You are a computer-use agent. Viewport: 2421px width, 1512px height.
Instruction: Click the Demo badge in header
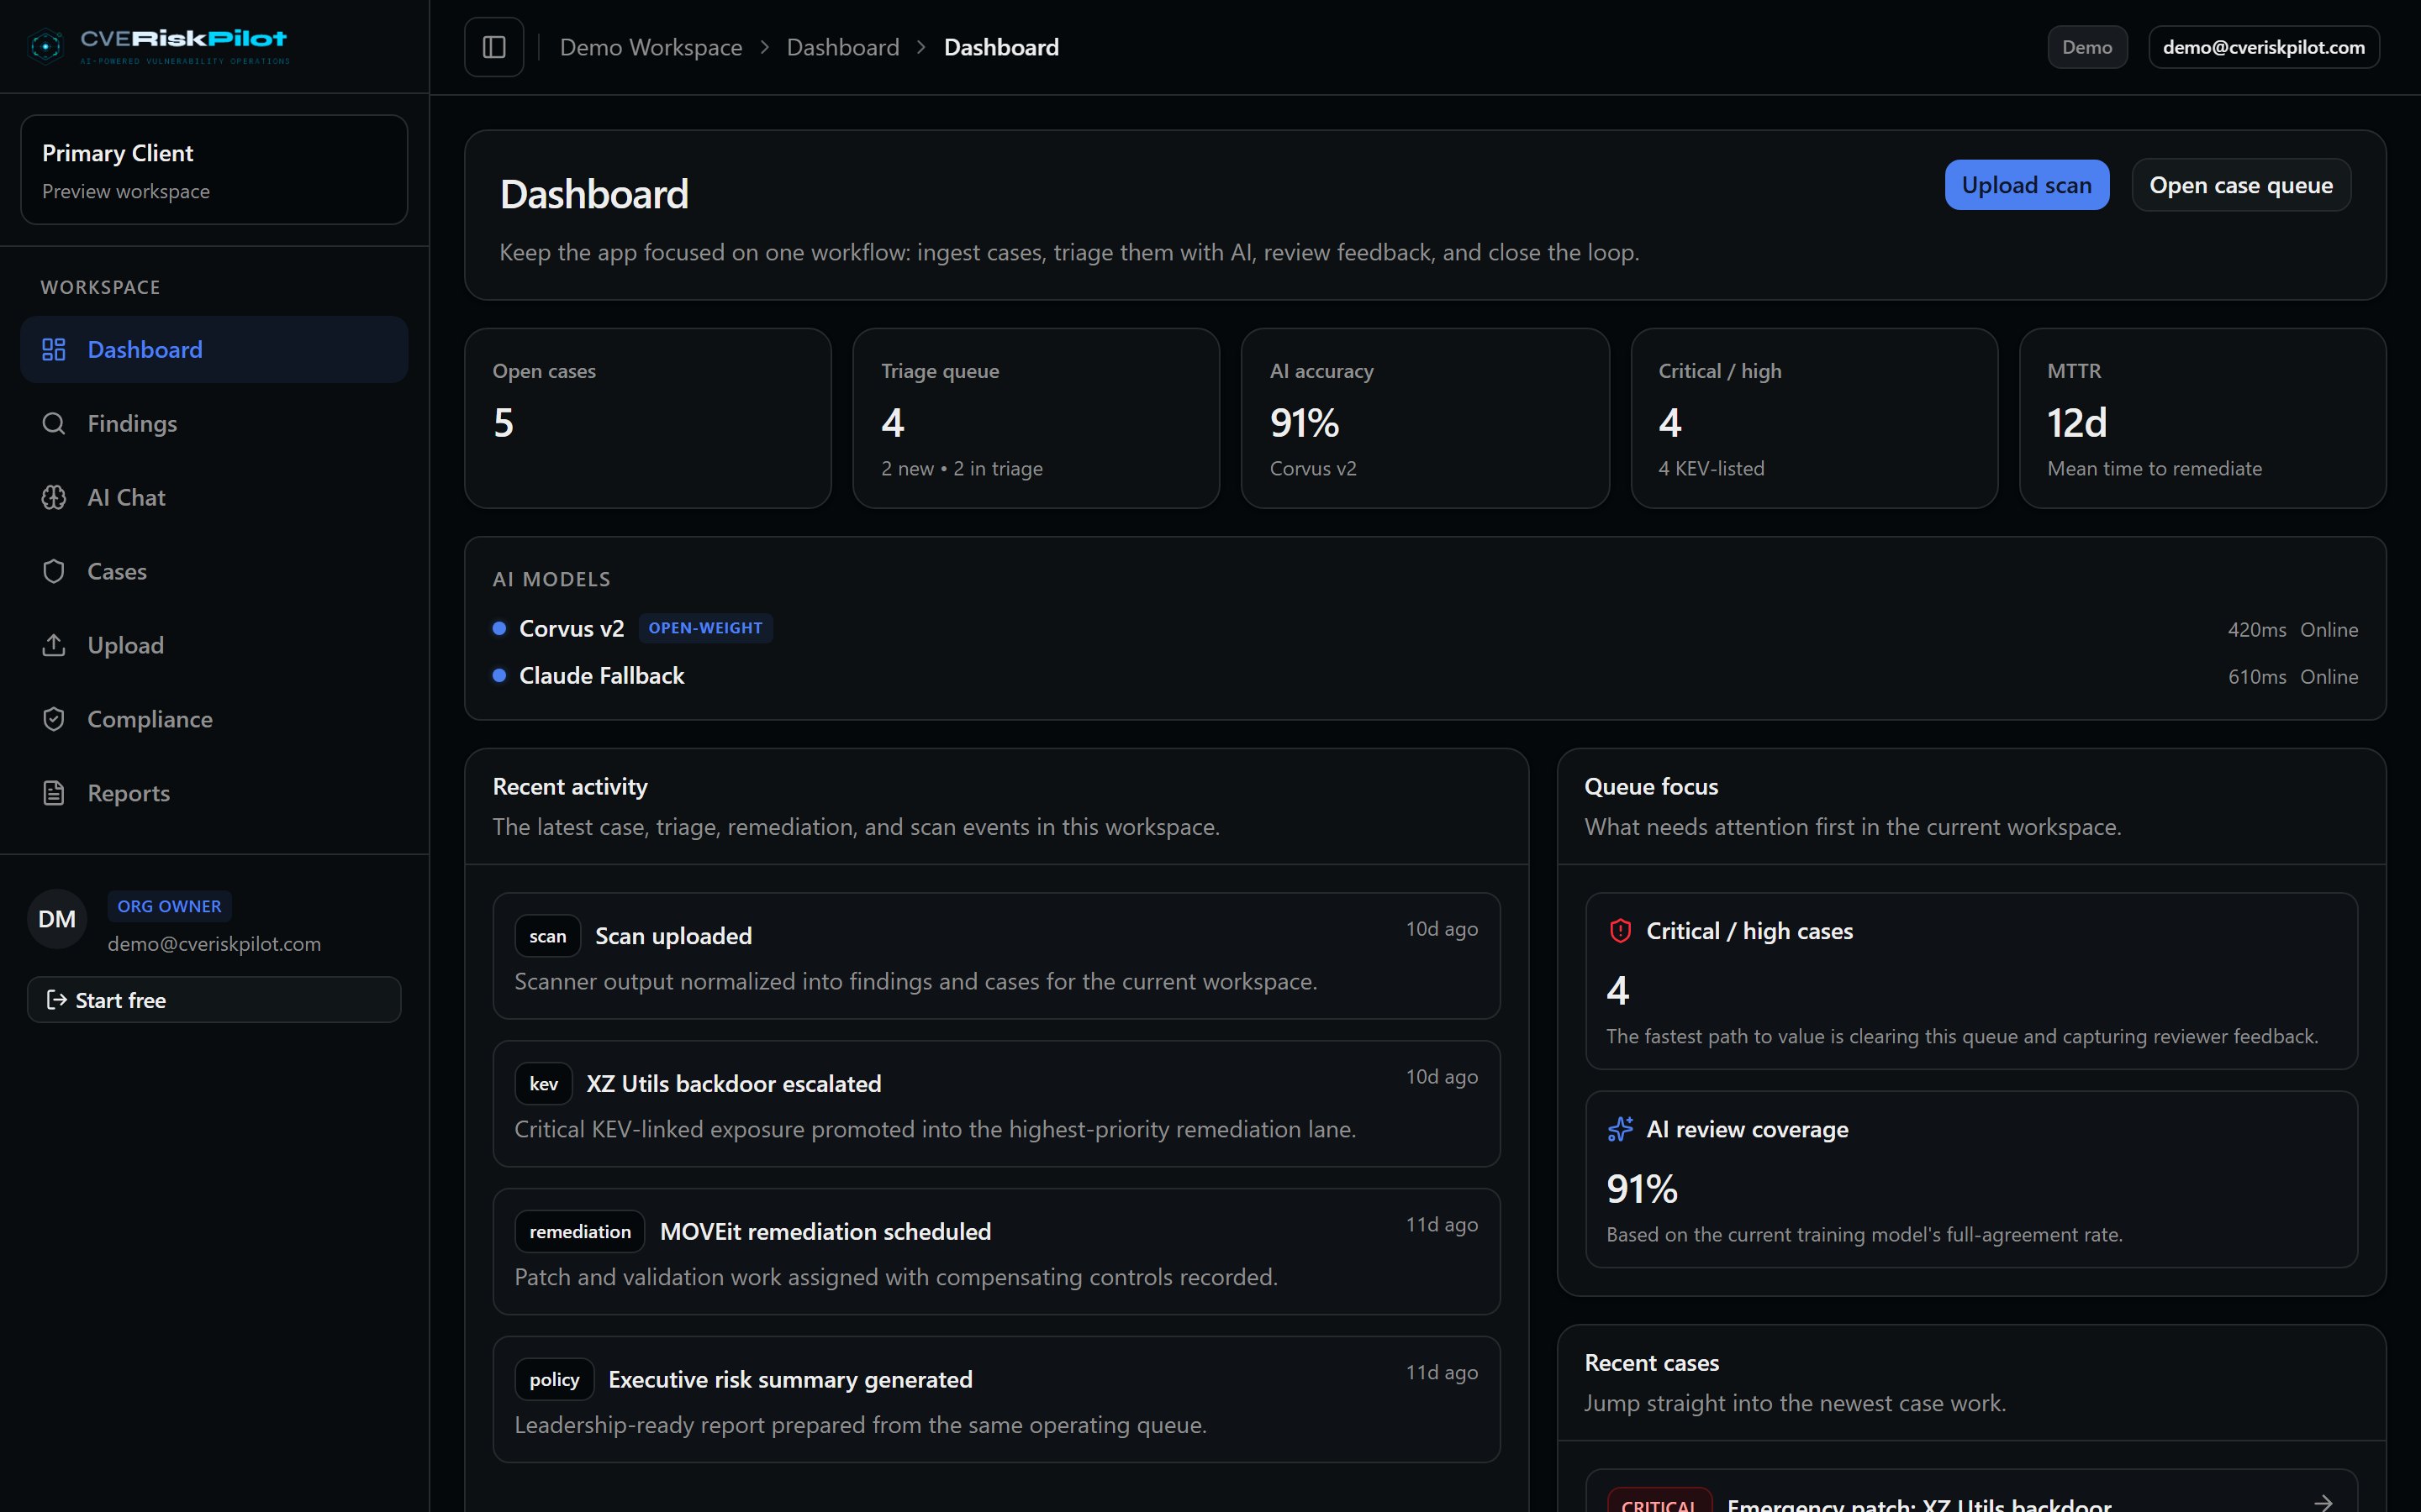[x=2087, y=47]
